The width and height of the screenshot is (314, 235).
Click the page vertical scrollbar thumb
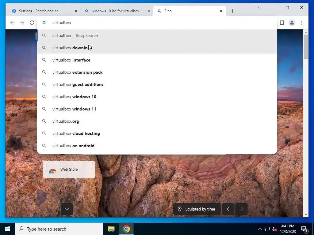click(306, 47)
